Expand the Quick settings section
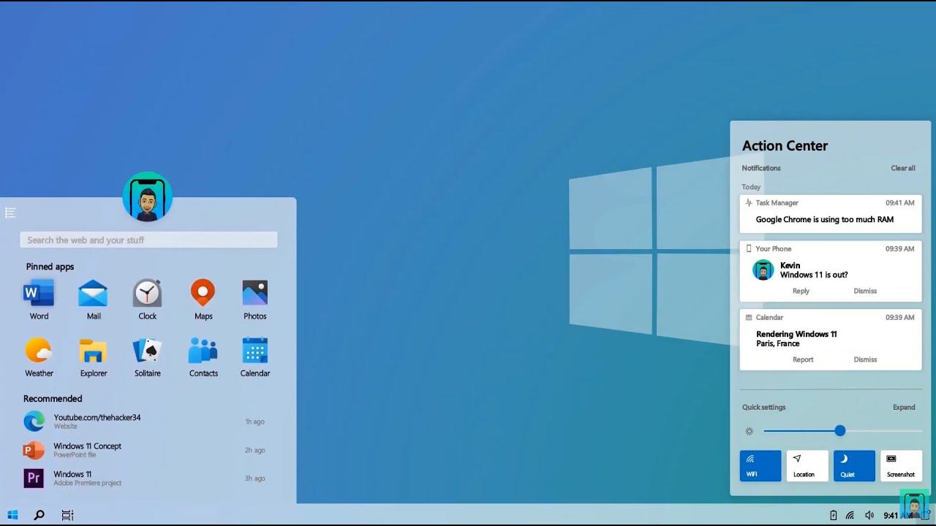The height and width of the screenshot is (526, 936). tap(904, 407)
